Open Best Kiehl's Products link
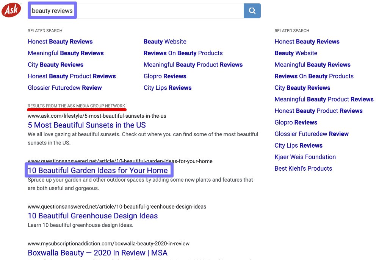The height and width of the screenshot is (260, 379). pos(303,168)
